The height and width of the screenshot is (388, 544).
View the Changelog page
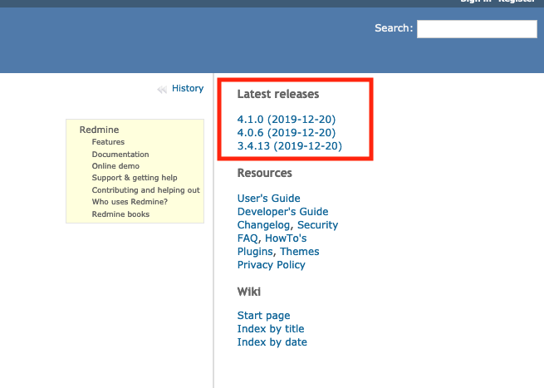(x=263, y=225)
